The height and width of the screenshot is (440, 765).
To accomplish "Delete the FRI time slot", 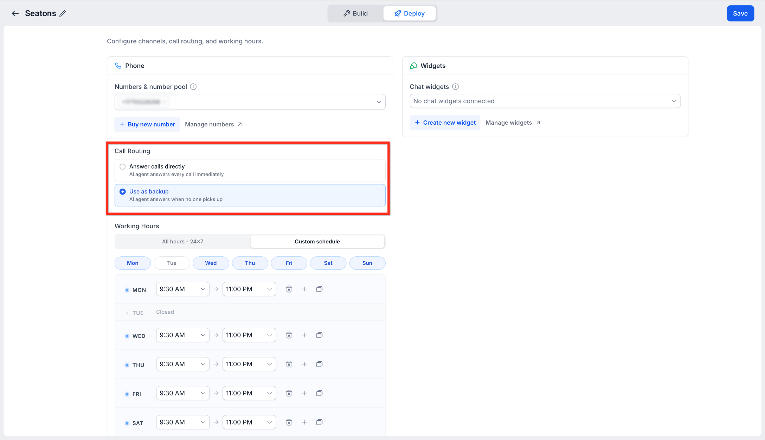I will click(x=289, y=393).
